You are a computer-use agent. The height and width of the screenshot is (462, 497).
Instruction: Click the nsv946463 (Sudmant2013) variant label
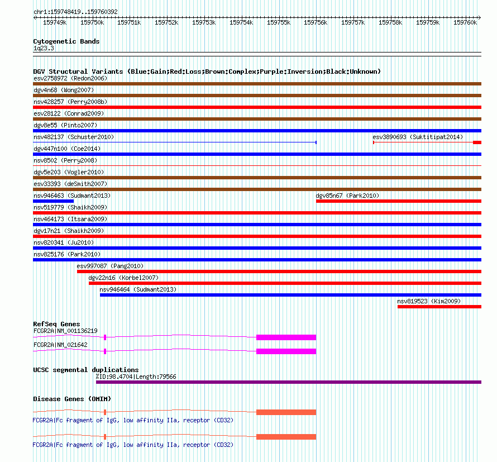pyautogui.click(x=72, y=196)
